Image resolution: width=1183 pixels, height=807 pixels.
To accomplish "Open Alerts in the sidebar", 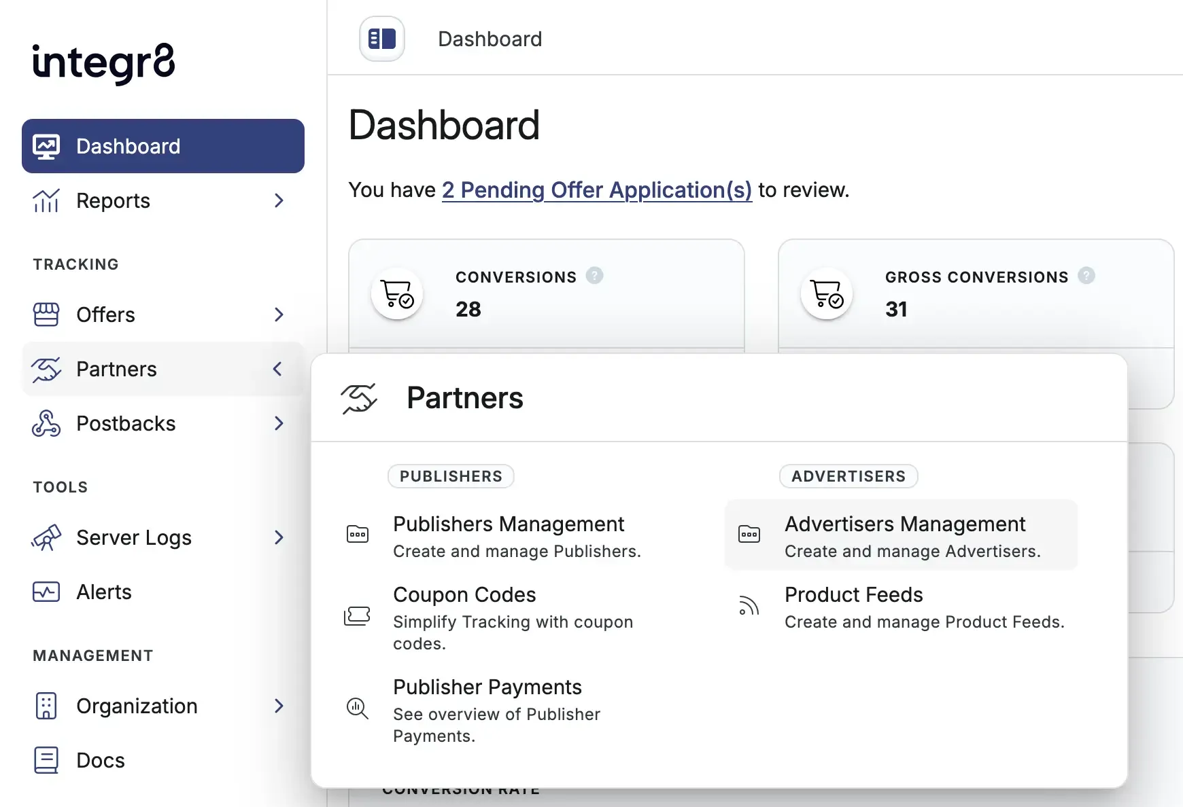I will [163, 592].
